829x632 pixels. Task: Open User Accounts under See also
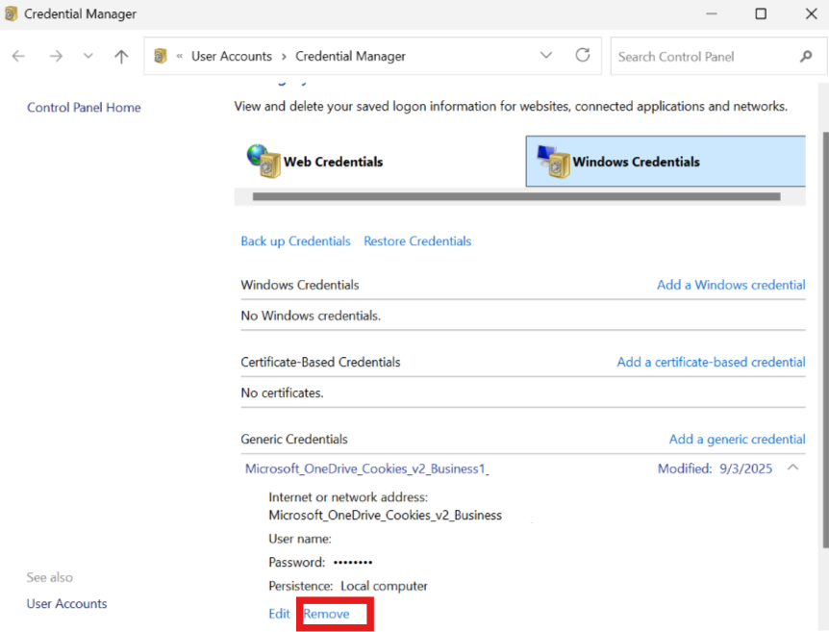[66, 604]
